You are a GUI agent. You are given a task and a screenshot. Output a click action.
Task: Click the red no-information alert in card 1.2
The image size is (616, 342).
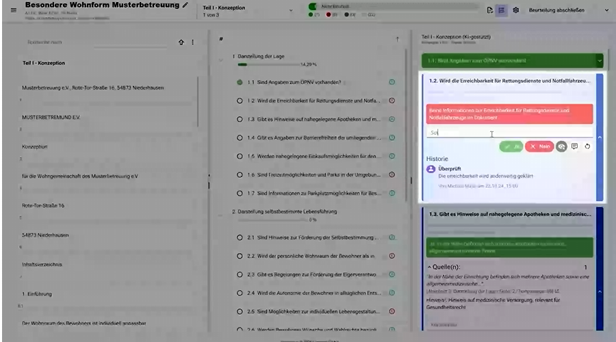click(x=509, y=114)
